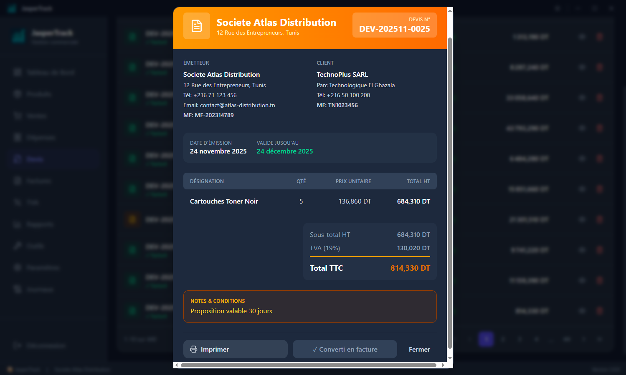Click the Notes & Conditions box
626x375 pixels.
[x=310, y=307]
